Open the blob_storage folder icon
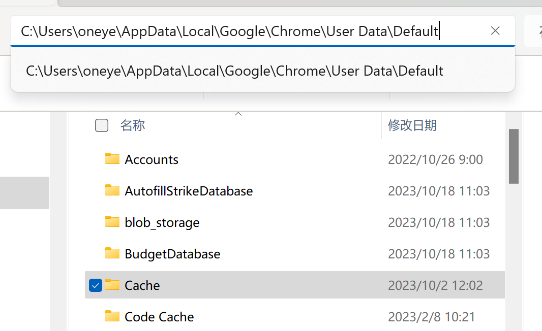The width and height of the screenshot is (542, 331). [x=112, y=222]
